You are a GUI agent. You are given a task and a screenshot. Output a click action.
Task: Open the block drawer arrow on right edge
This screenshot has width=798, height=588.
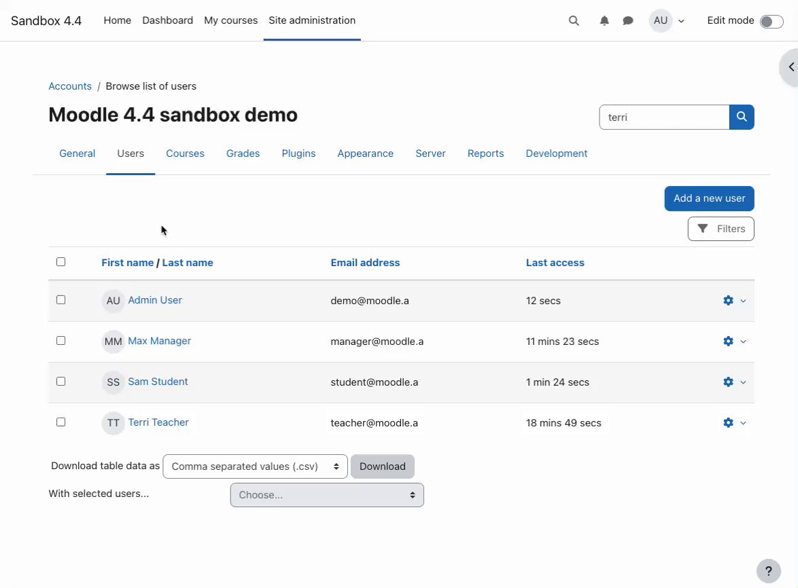[791, 67]
